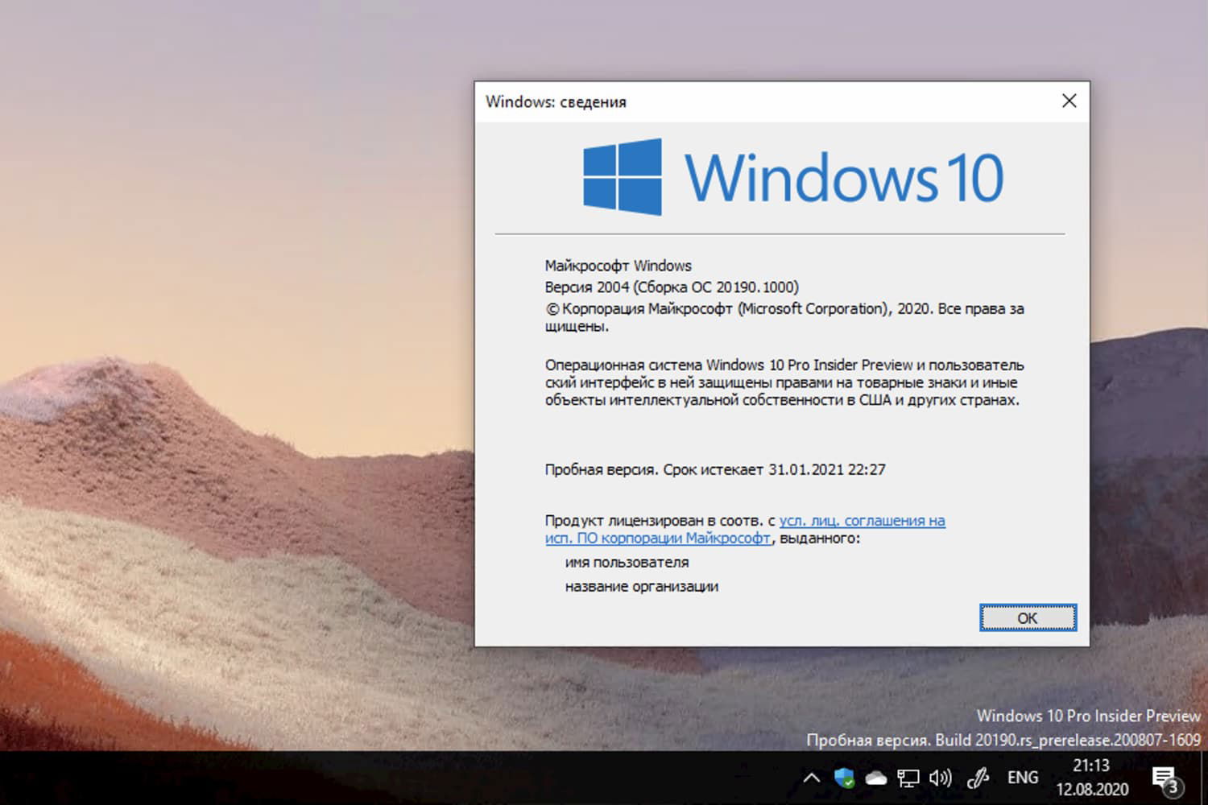This screenshot has height=805, width=1208.
Task: Expand hidden tray icons with chevron
Action: click(812, 778)
